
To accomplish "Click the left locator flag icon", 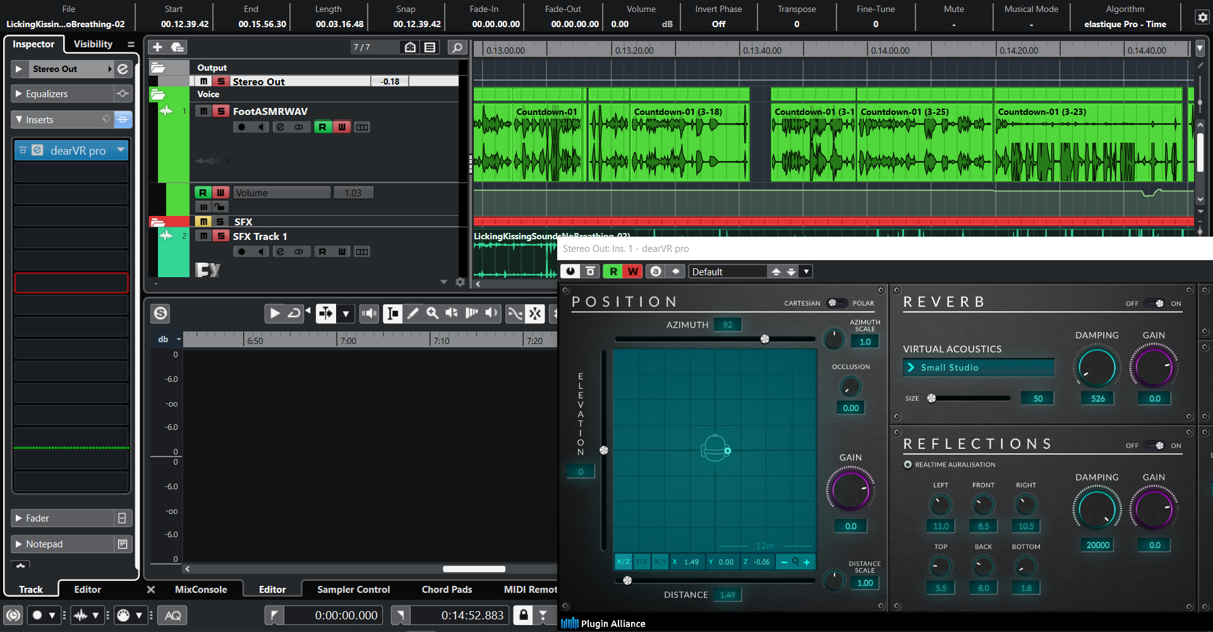I will click(x=274, y=615).
